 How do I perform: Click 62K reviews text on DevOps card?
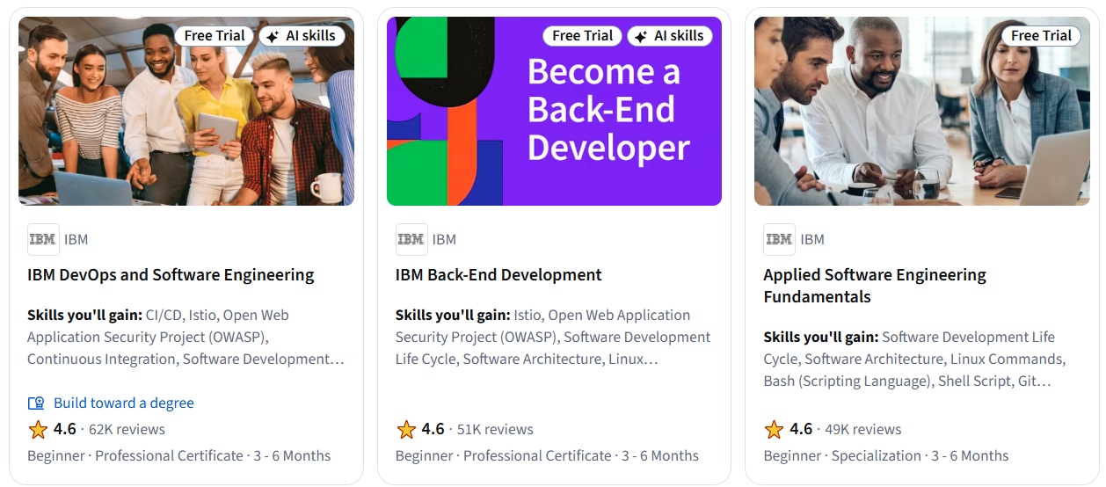127,430
